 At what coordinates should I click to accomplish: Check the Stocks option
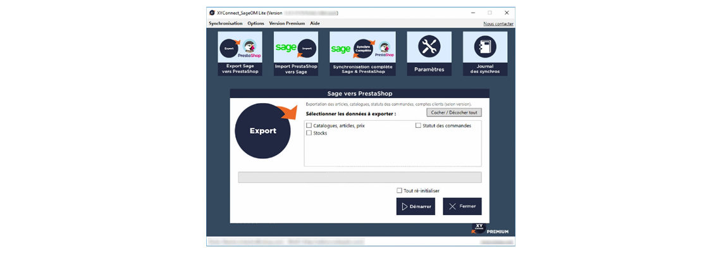click(309, 133)
